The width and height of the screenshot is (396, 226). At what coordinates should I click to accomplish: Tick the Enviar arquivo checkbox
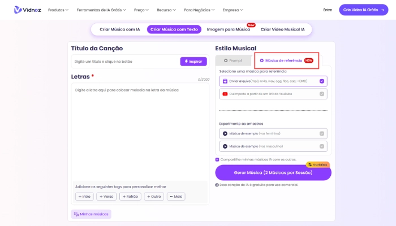coord(322,81)
